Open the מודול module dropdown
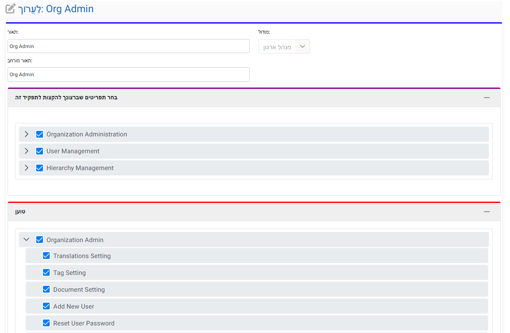 coord(284,46)
